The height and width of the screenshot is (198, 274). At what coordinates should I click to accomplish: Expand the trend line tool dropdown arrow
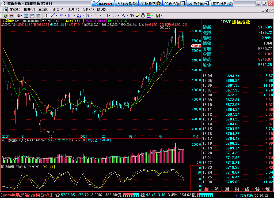coord(56,16)
